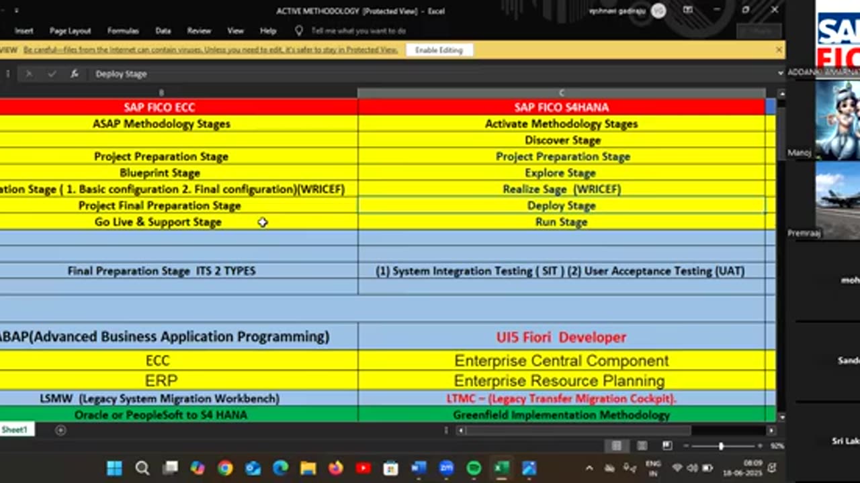Select the Sheet1 worksheet tab
This screenshot has width=860, height=483.
click(x=14, y=430)
